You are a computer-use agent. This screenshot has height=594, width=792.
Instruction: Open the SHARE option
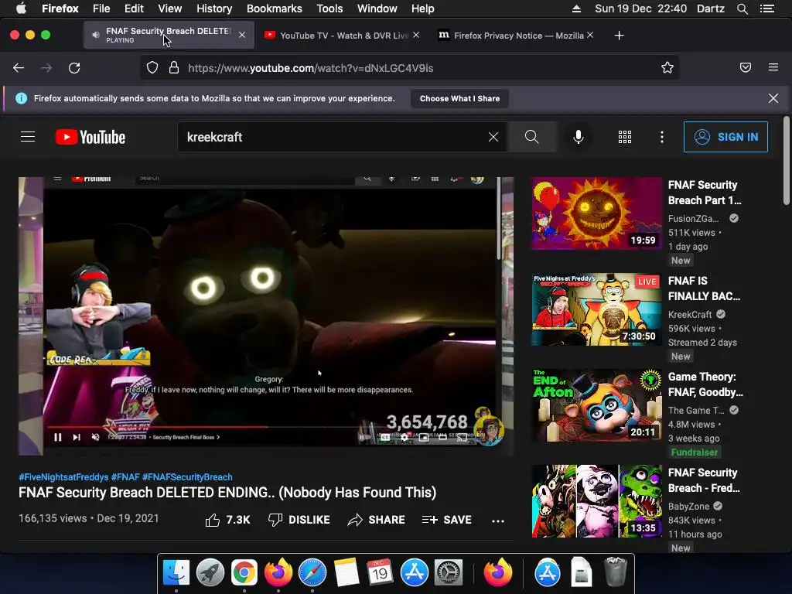[x=377, y=520]
